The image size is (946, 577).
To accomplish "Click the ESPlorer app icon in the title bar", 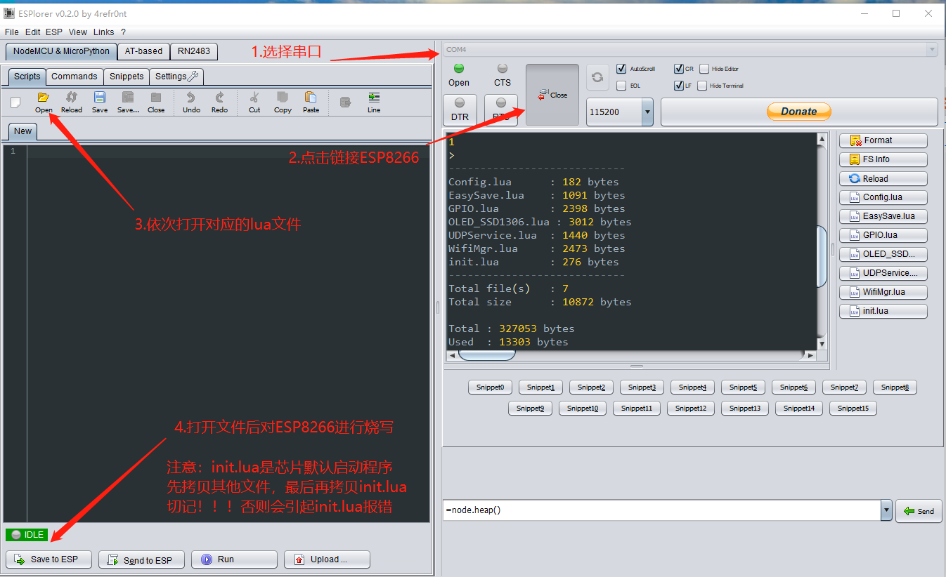I will pyautogui.click(x=9, y=13).
